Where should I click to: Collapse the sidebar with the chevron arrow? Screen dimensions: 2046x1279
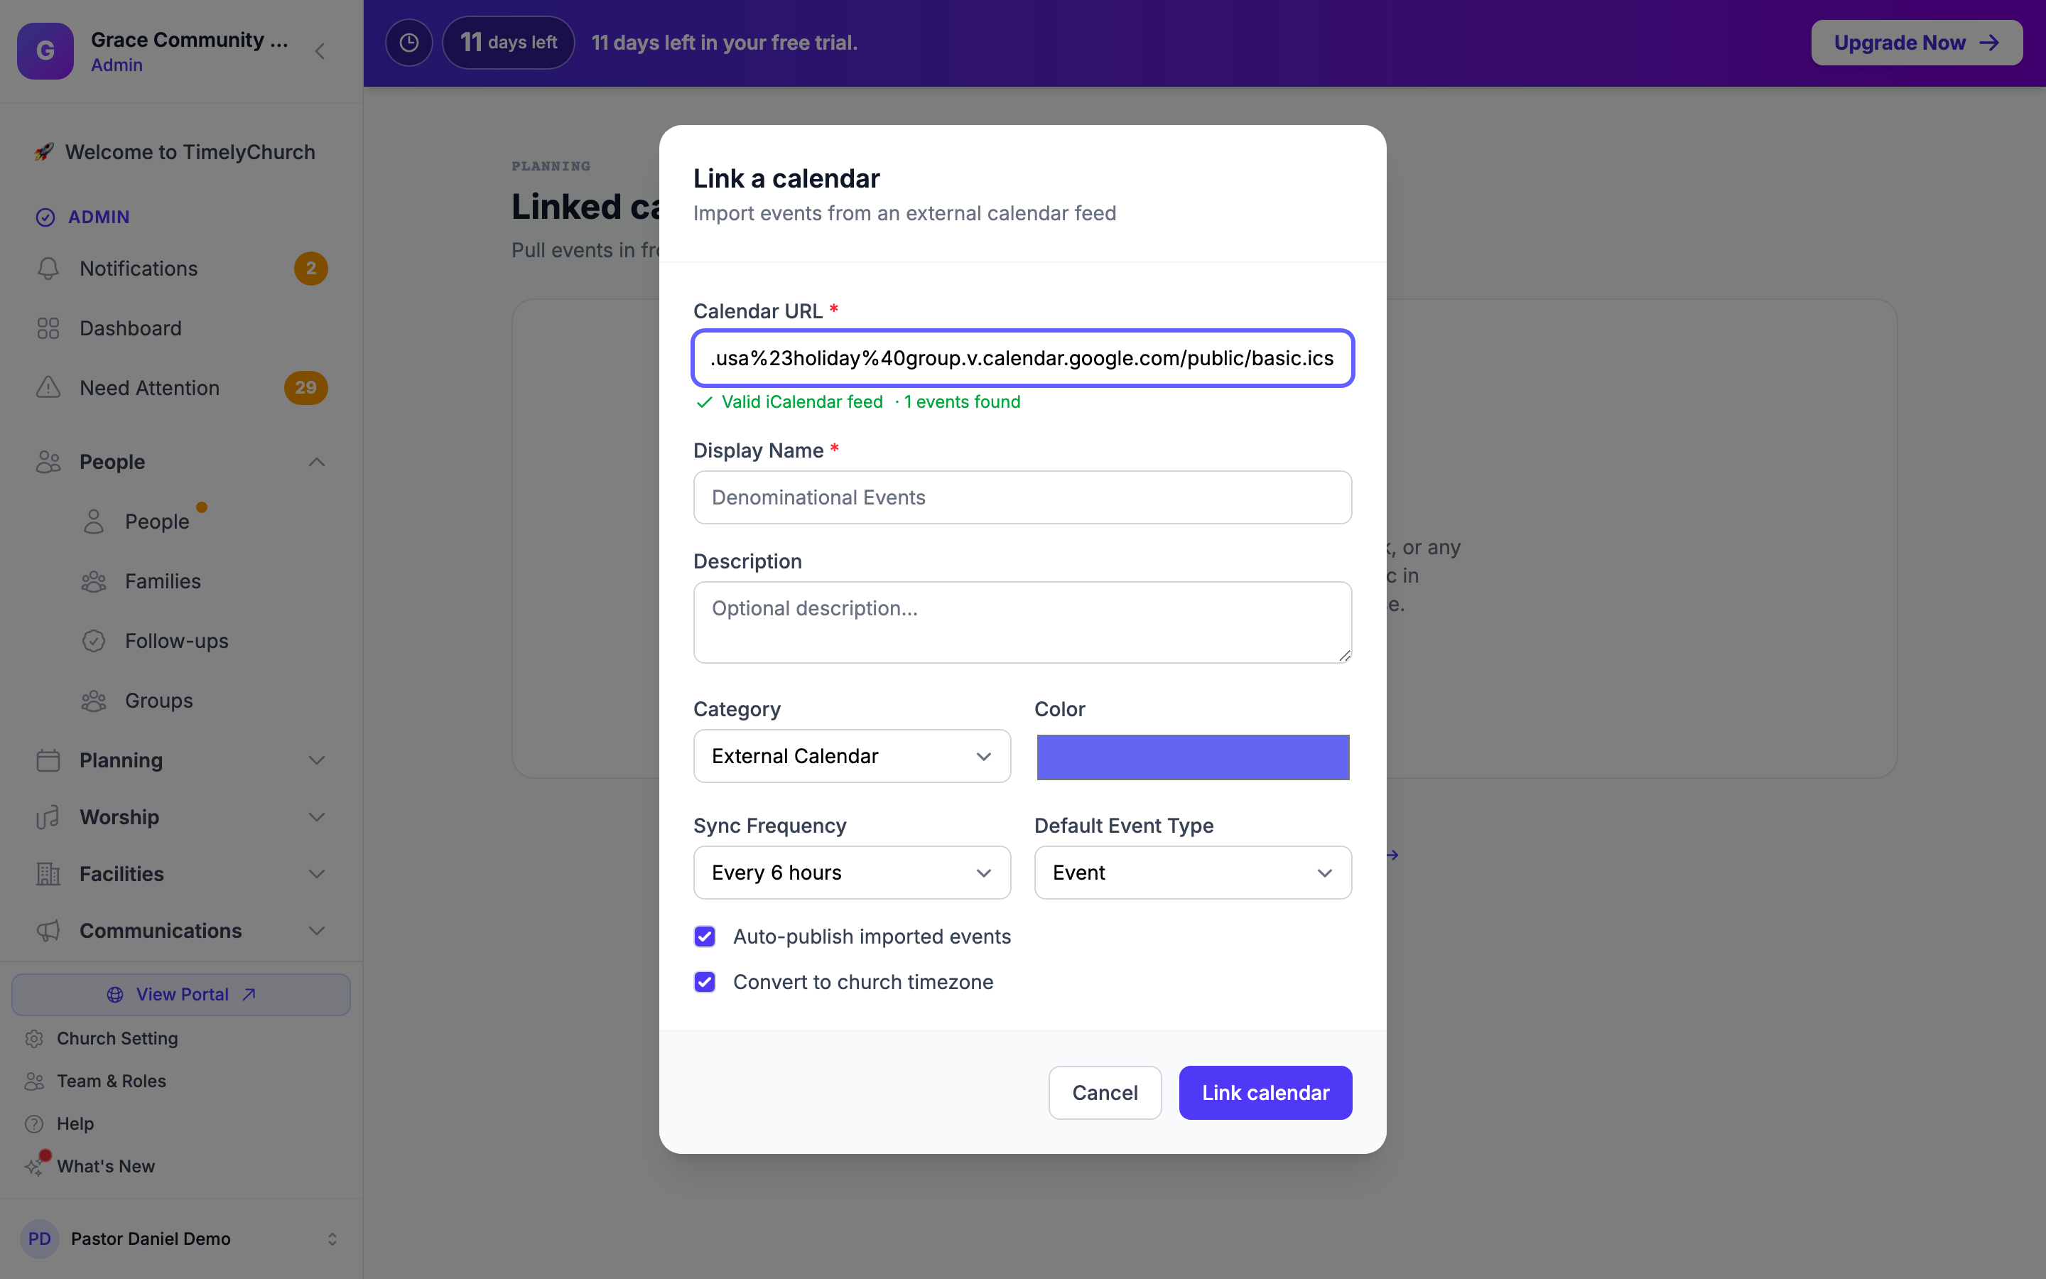click(x=320, y=52)
